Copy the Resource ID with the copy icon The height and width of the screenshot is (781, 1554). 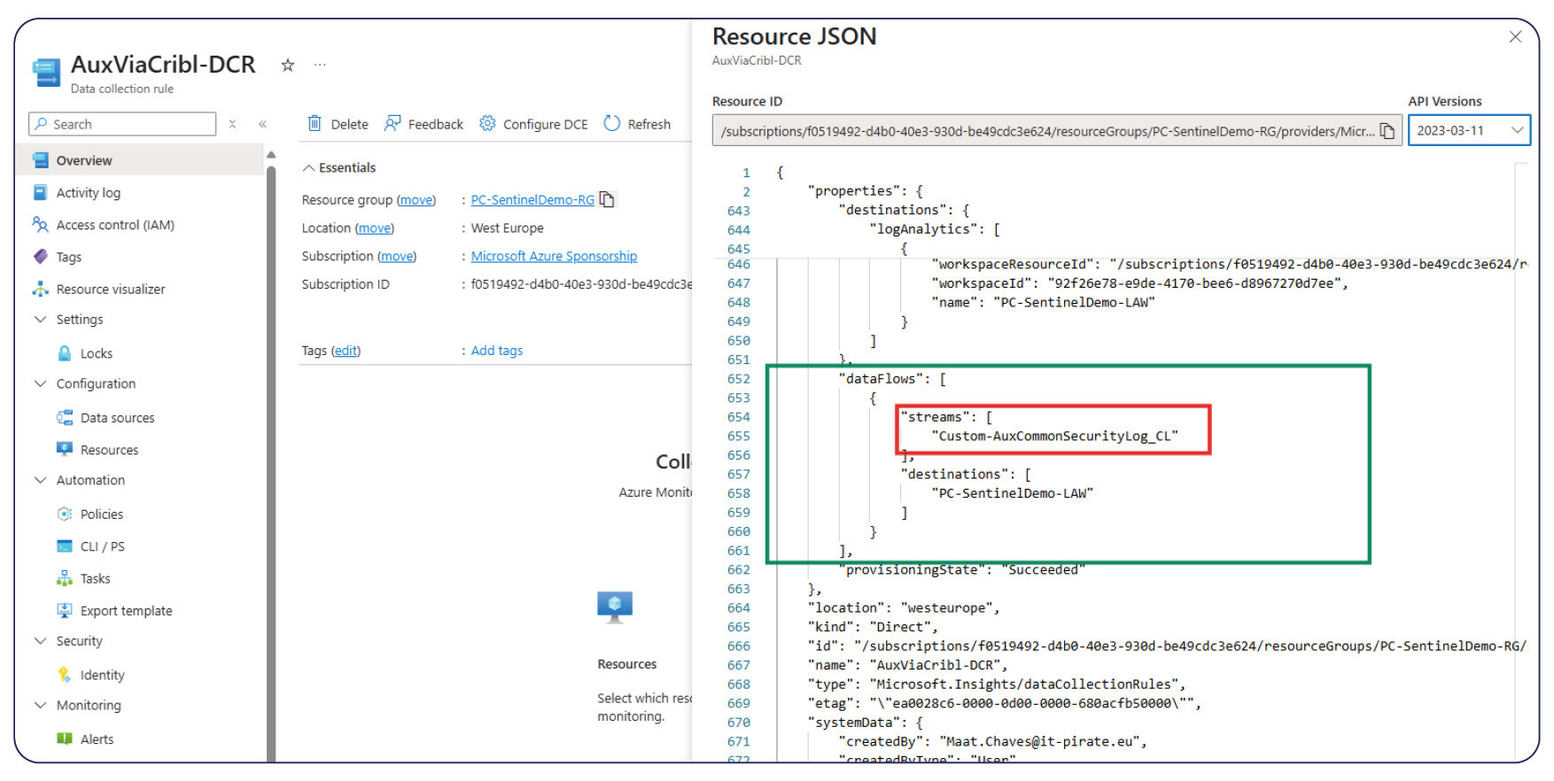point(1387,131)
